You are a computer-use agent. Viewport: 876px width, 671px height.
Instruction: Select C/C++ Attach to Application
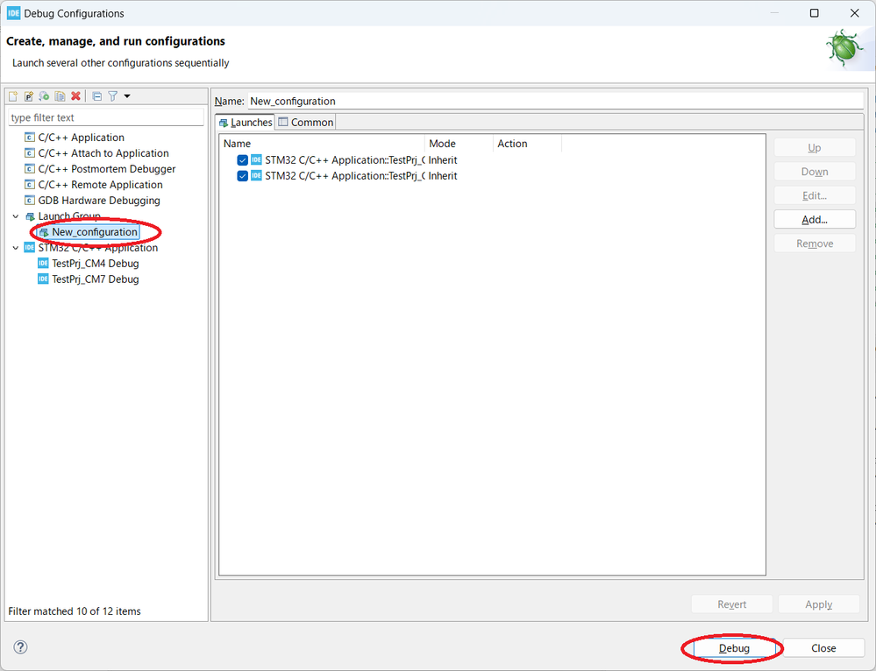pyautogui.click(x=103, y=153)
